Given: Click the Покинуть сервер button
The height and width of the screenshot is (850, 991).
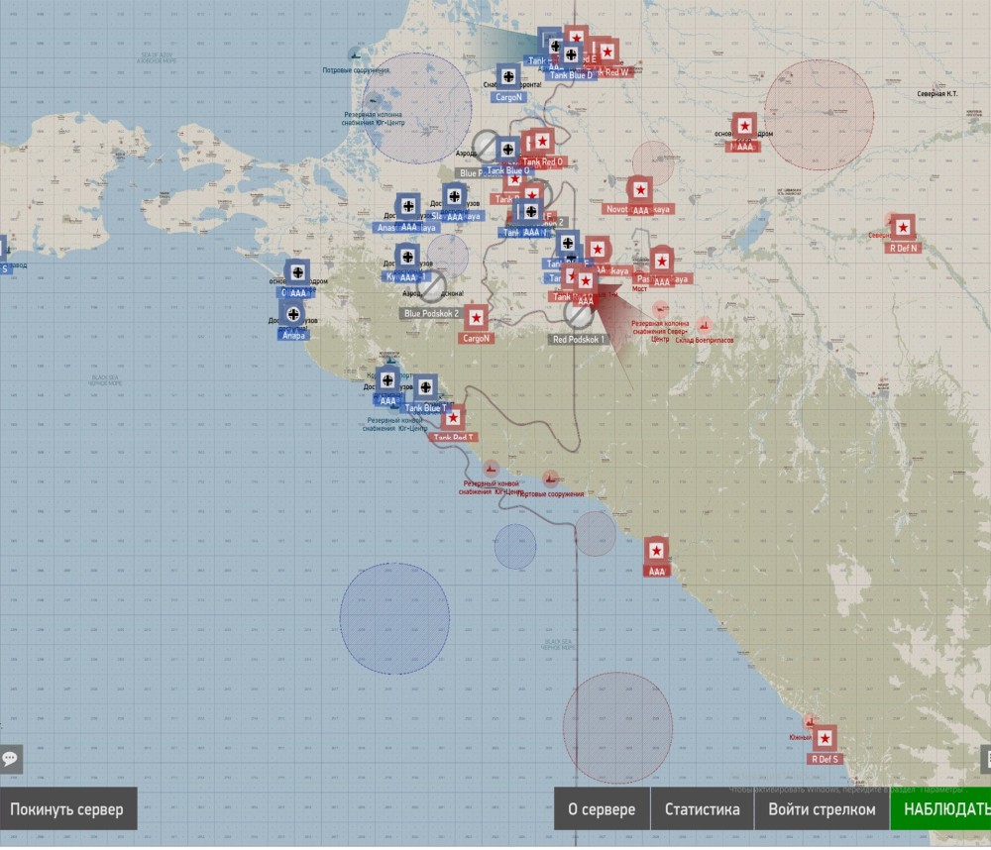Looking at the screenshot, I should (68, 809).
